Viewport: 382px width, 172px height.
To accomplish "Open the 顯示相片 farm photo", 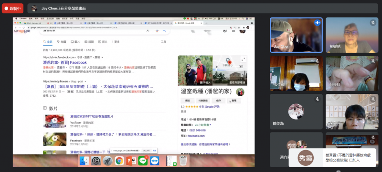I will tap(195, 71).
